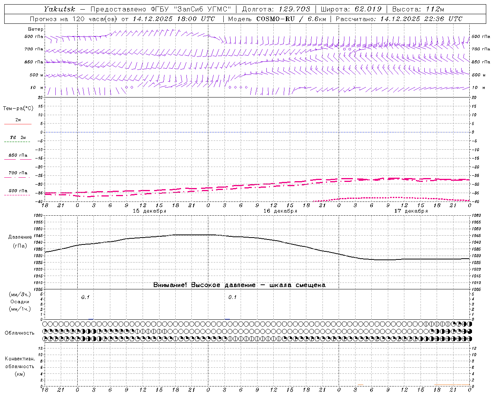Viewport: 492px width, 393px height.
Task: Select the Рассчитано: 14.12.2025 22:36 UTC text
Action: (x=399, y=19)
